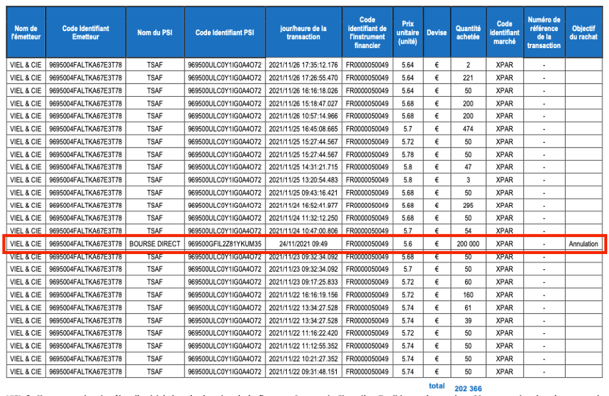Image resolution: width=609 pixels, height=396 pixels.
Task: Click the 'Devise' column header
Action: point(437,32)
